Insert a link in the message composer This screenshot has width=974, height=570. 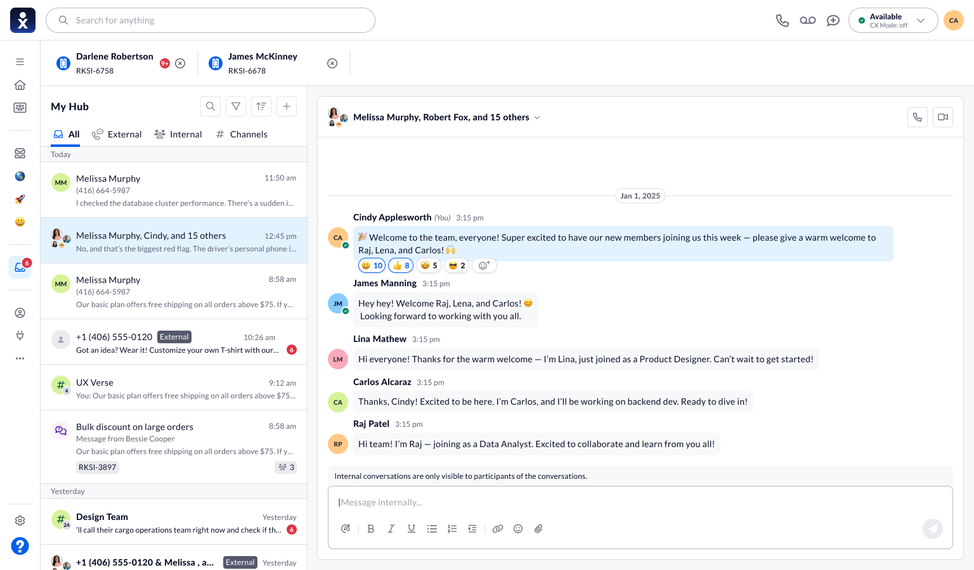(x=498, y=529)
